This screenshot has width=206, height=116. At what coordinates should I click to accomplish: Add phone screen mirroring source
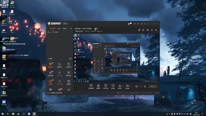coord(106,87)
